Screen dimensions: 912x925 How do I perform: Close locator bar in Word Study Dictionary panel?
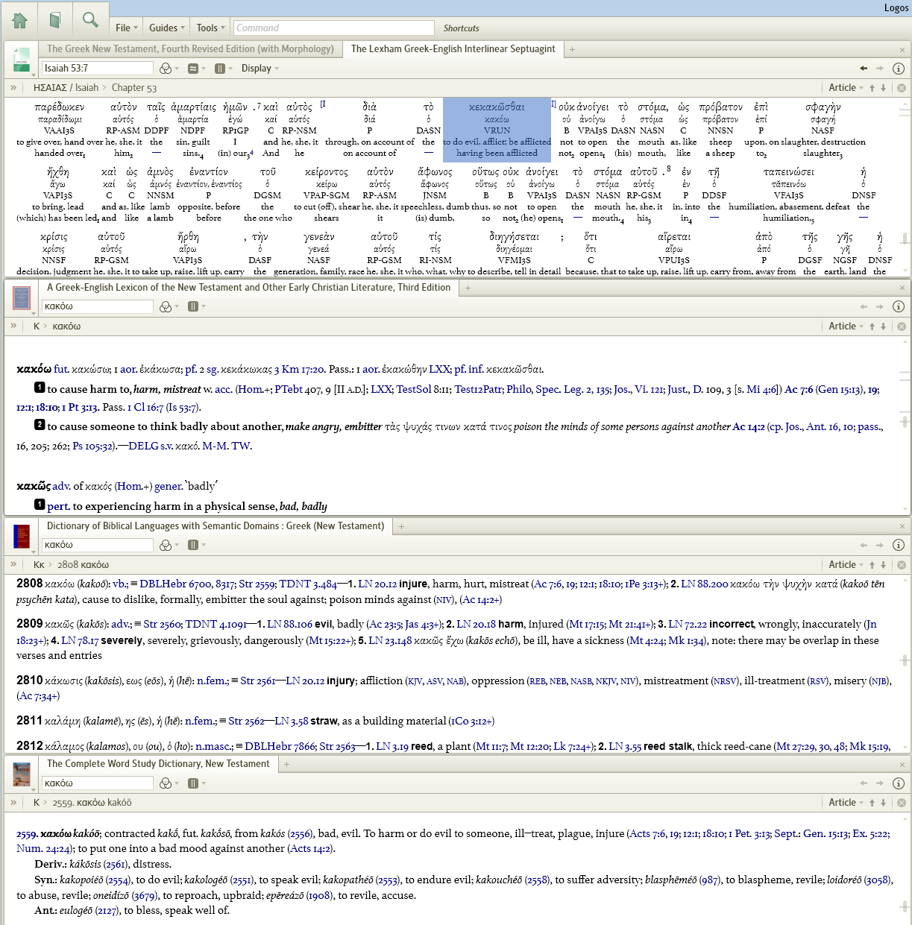(x=901, y=803)
